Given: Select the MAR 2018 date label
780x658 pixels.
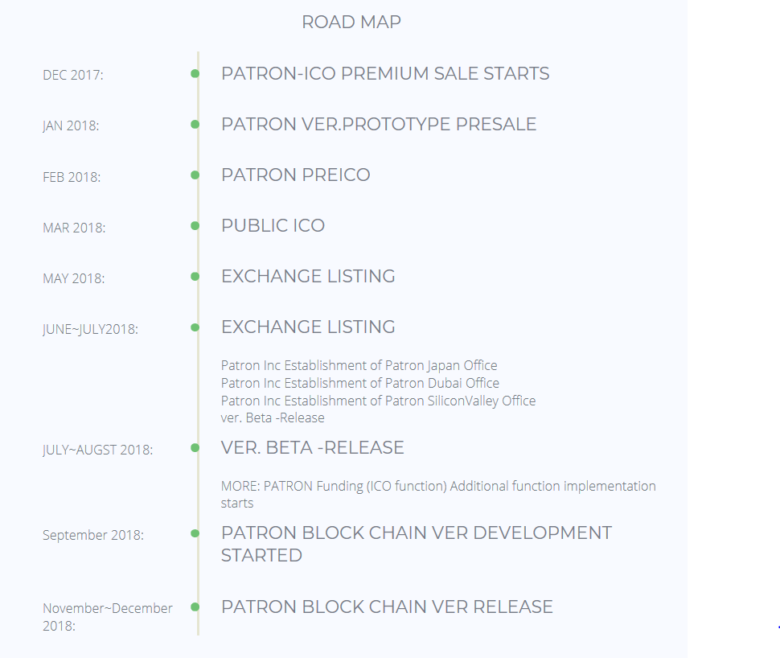Looking at the screenshot, I should coord(74,228).
